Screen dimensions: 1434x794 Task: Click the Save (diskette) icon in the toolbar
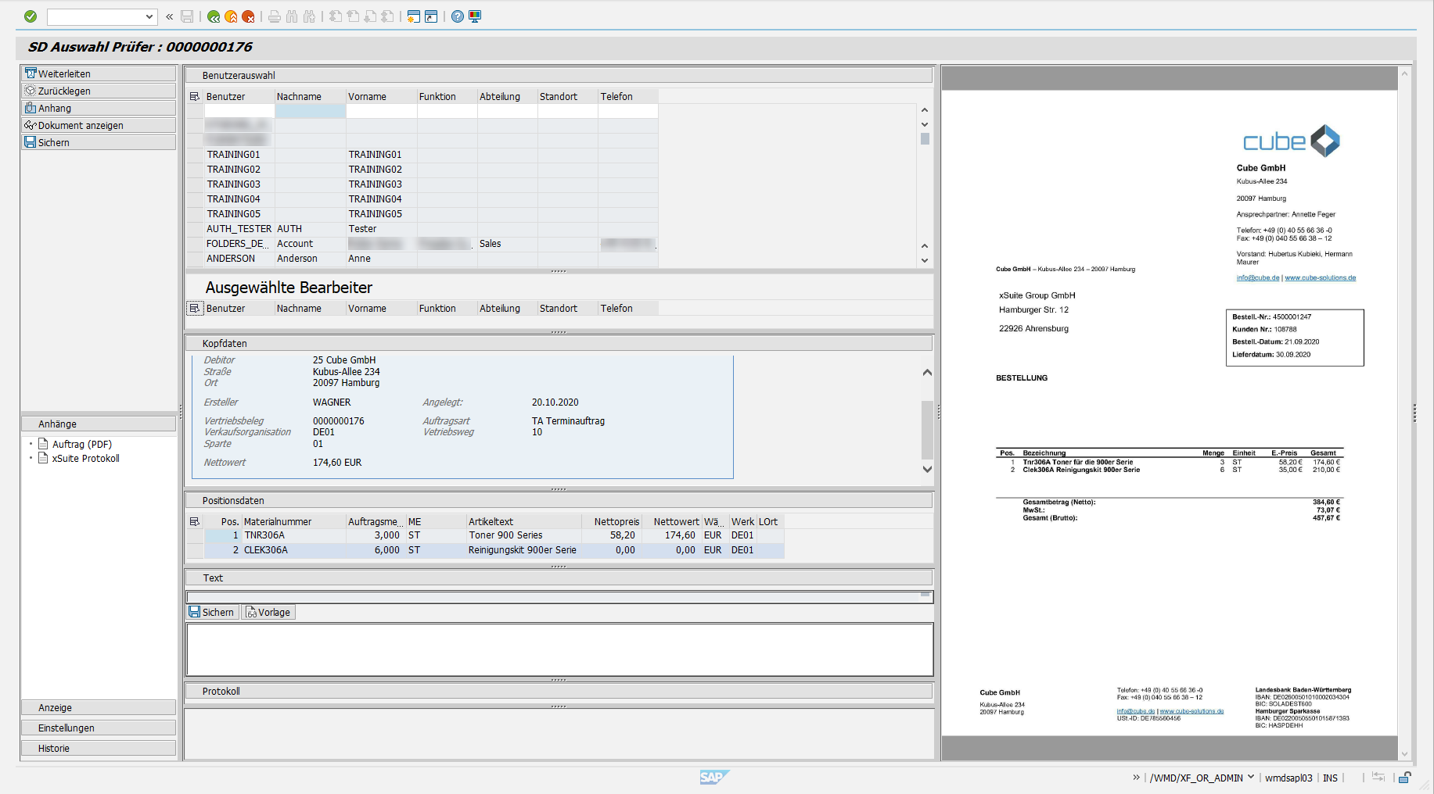tap(186, 16)
